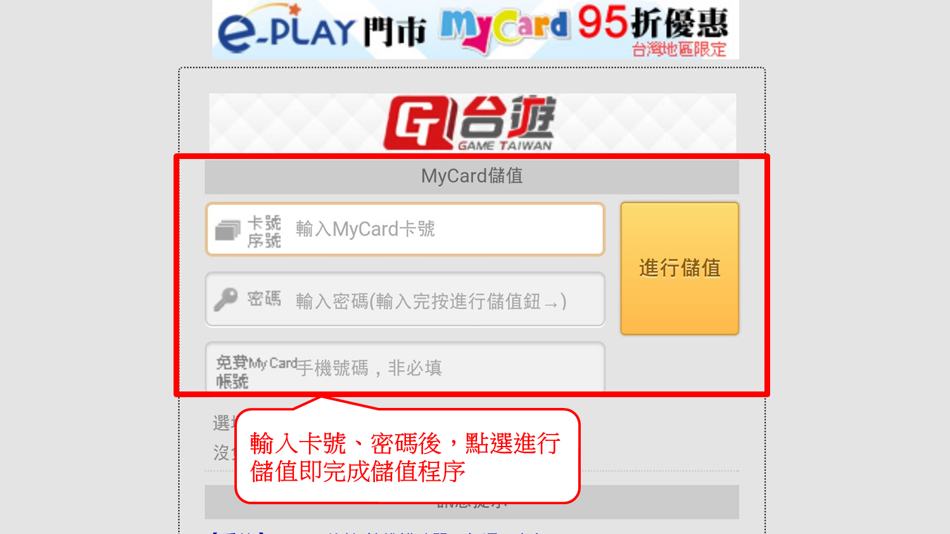Click the 門市 text in top banner
The width and height of the screenshot is (950, 534).
click(x=395, y=32)
